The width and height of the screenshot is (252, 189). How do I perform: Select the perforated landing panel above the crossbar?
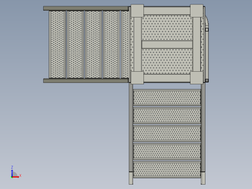tap(167, 28)
